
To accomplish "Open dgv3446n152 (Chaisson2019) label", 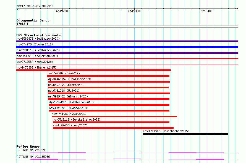I will point(70,79).
